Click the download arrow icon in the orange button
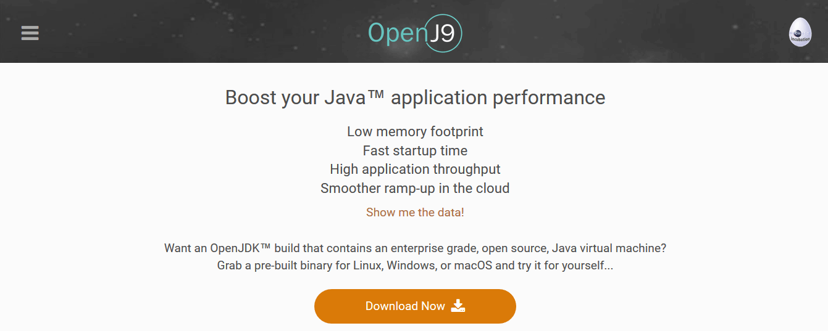This screenshot has width=828, height=331. pyautogui.click(x=458, y=306)
